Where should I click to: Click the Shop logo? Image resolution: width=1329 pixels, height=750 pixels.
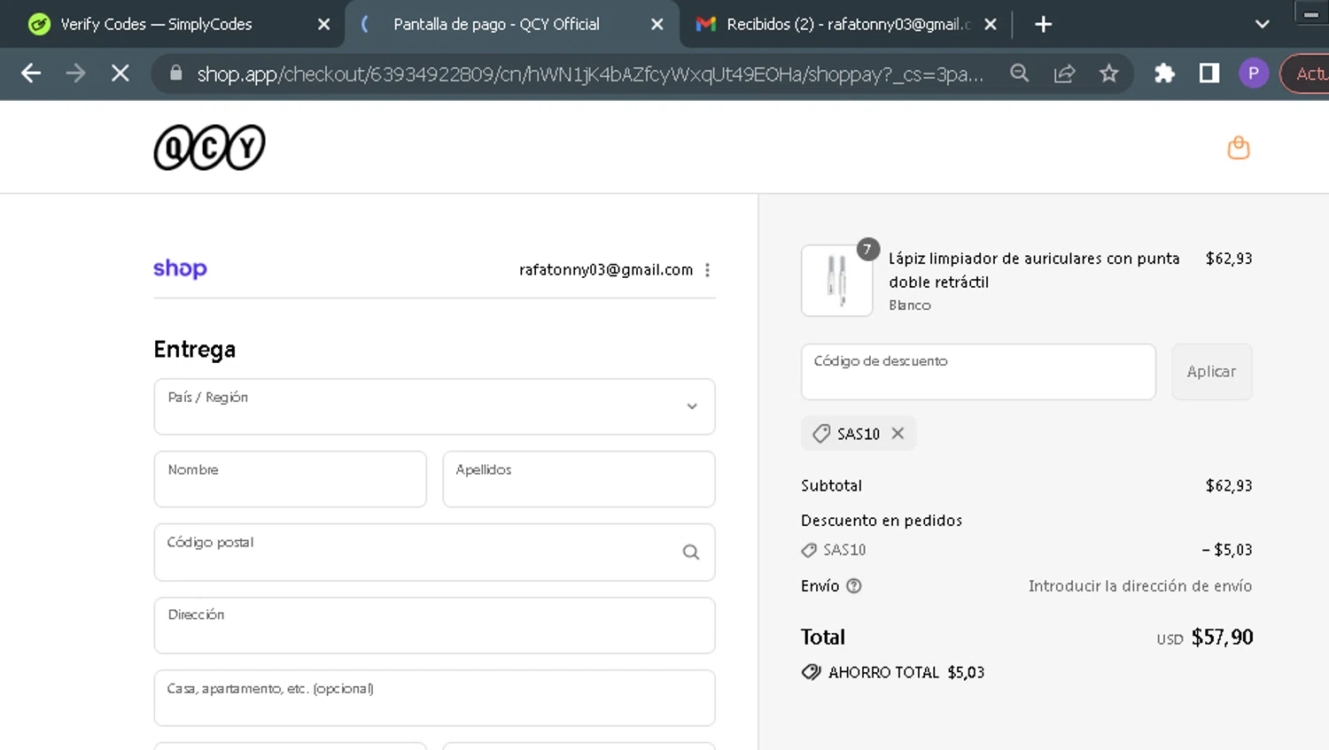click(x=180, y=268)
